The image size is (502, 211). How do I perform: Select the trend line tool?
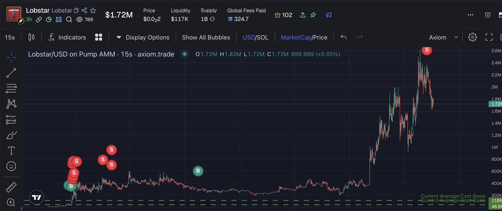point(11,73)
